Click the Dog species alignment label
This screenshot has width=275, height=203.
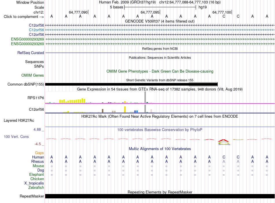41,170
